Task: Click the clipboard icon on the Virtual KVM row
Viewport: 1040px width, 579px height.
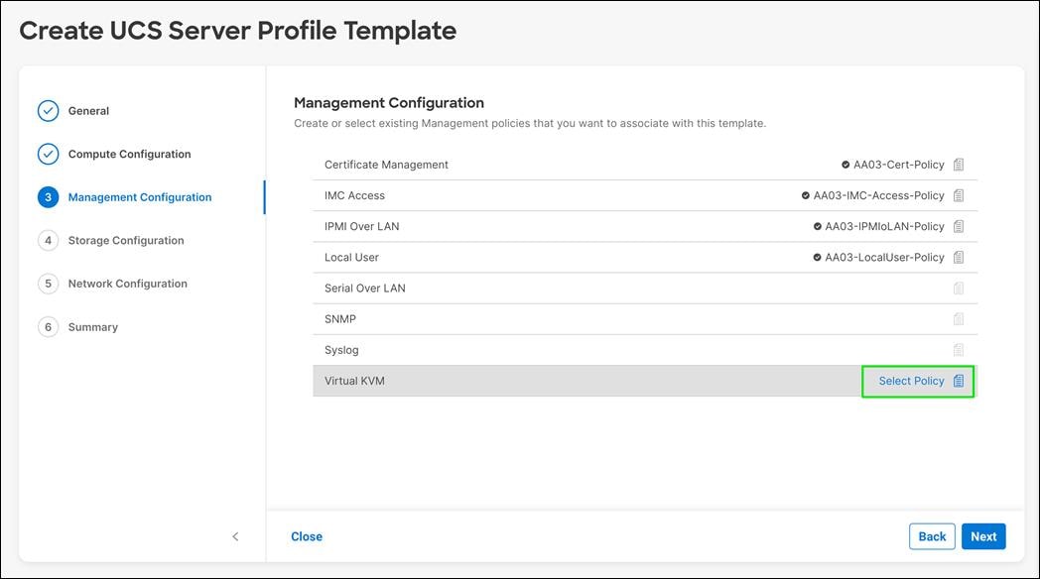Action: click(x=959, y=381)
